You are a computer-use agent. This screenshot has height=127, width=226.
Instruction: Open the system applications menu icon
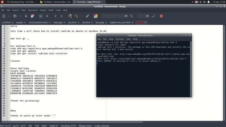(x=2, y=2)
